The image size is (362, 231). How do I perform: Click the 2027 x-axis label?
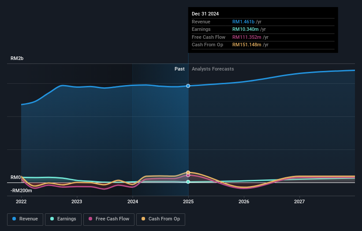tap(299, 201)
